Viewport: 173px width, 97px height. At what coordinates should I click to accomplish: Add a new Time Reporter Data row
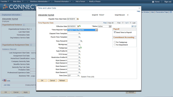coord(132,26)
